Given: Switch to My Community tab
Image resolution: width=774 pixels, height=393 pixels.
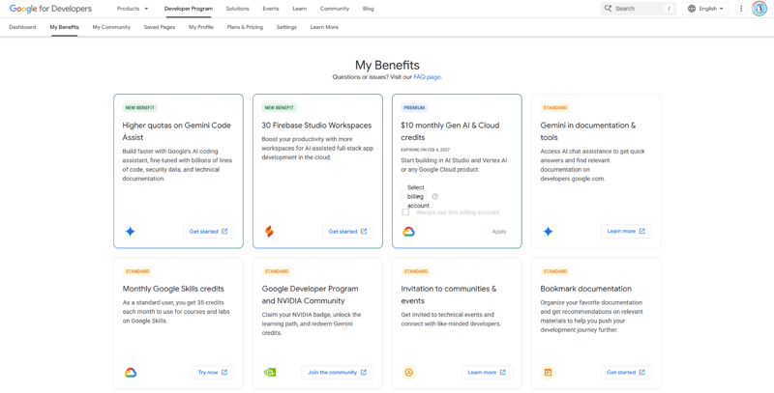Looking at the screenshot, I should 111,27.
